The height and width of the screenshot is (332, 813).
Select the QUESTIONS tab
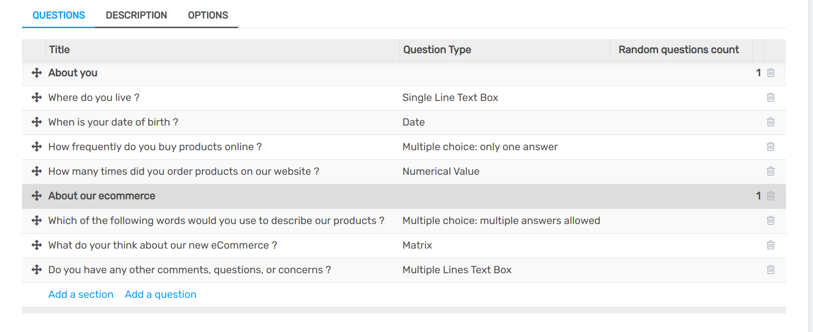(x=58, y=15)
